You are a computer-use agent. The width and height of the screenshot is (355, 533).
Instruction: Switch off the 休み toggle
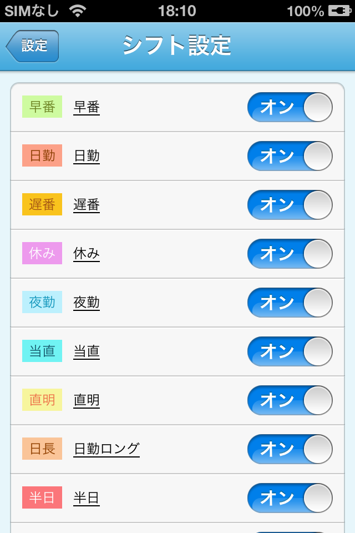[290, 254]
